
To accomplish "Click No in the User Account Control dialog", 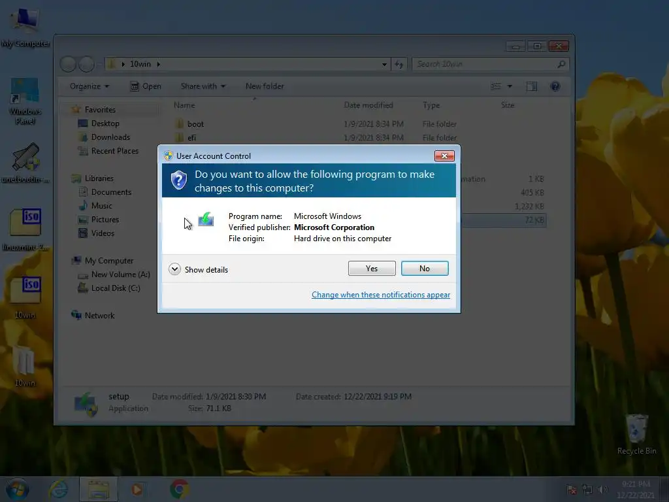I will tap(425, 269).
